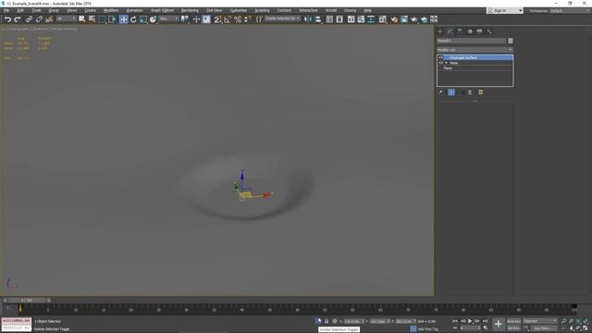Click Remove Modifier trash icon
The width and height of the screenshot is (592, 333).
pos(470,92)
